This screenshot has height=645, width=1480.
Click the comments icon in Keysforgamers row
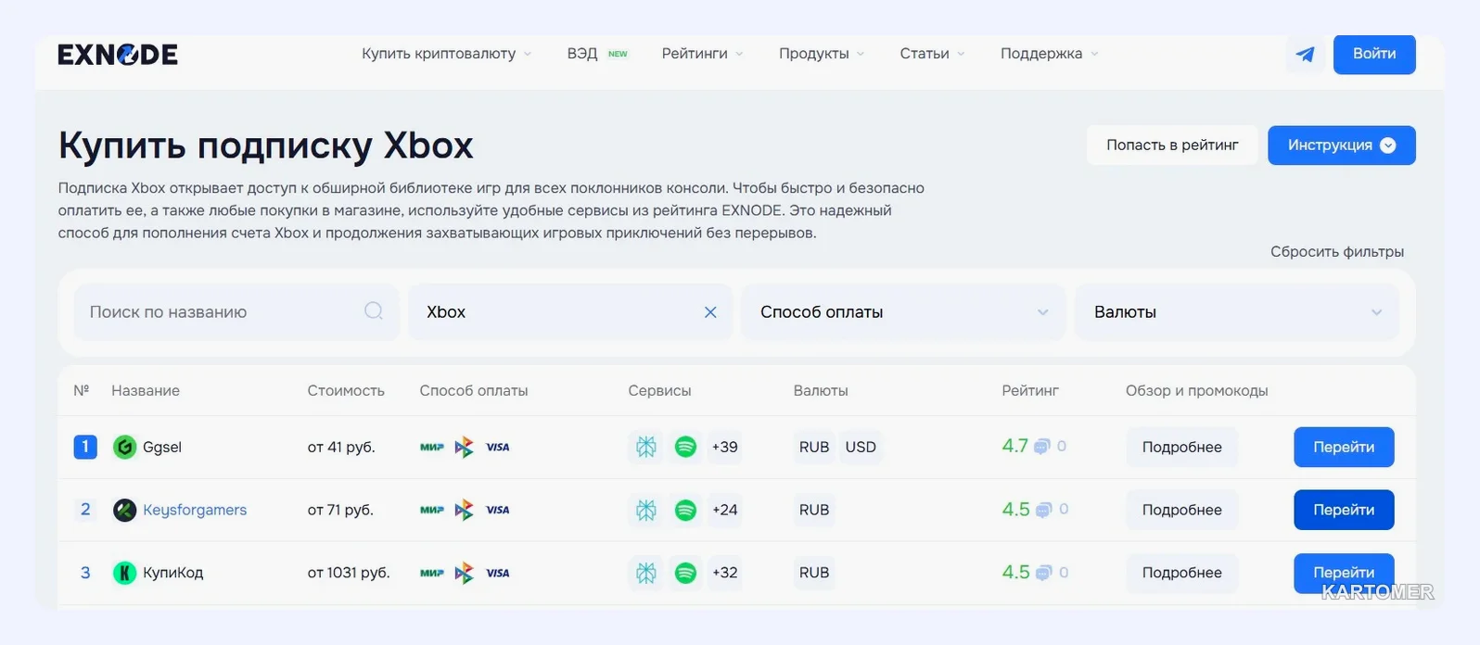pyautogui.click(x=1044, y=510)
